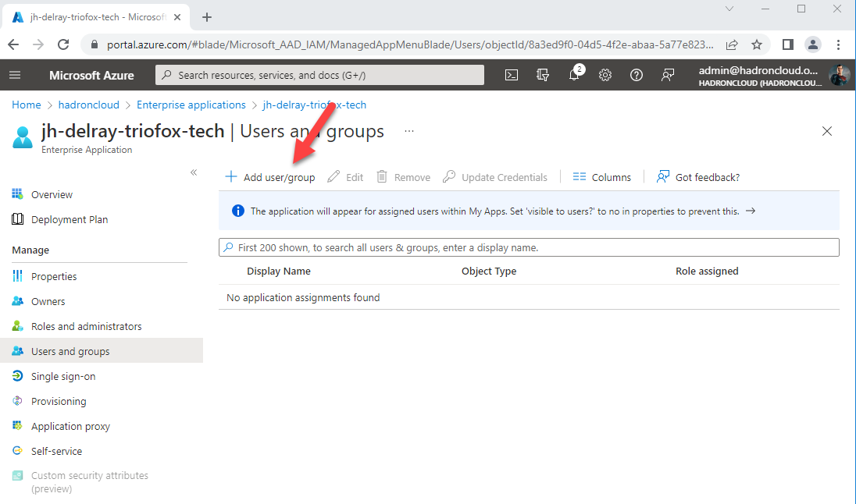856x504 pixels.
Task: Open the notifications bell
Action: tap(574, 75)
